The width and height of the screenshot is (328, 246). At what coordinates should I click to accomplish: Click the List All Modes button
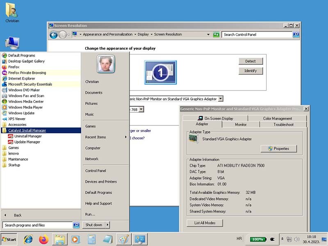pos(205,223)
